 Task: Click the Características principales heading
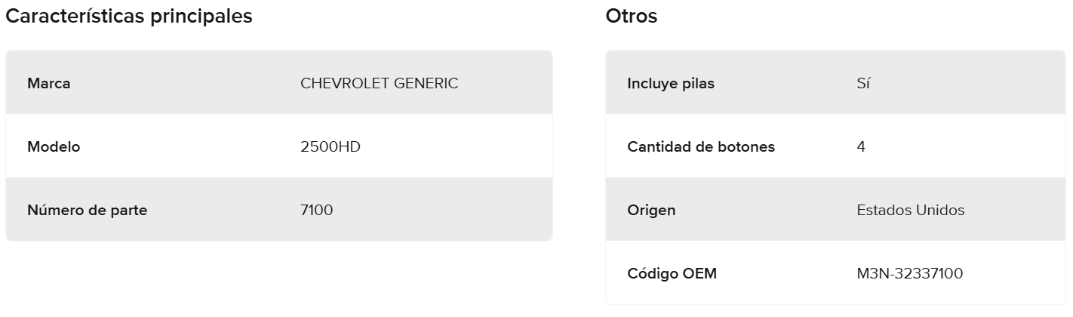point(129,16)
